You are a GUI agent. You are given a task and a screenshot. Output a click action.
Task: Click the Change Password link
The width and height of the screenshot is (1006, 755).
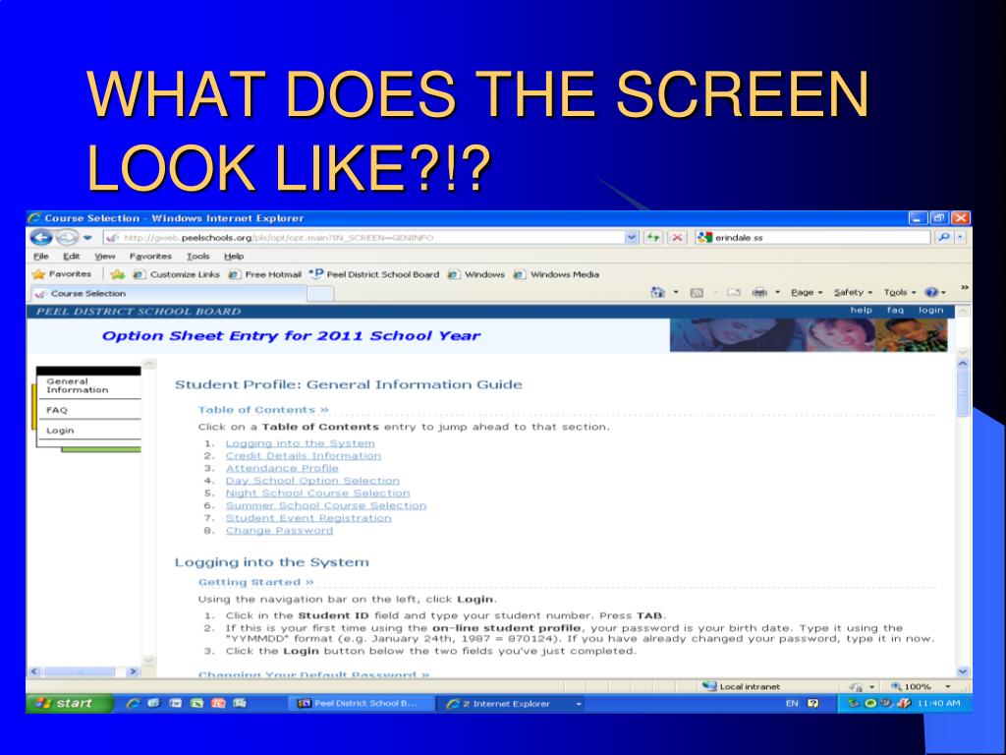pos(279,530)
